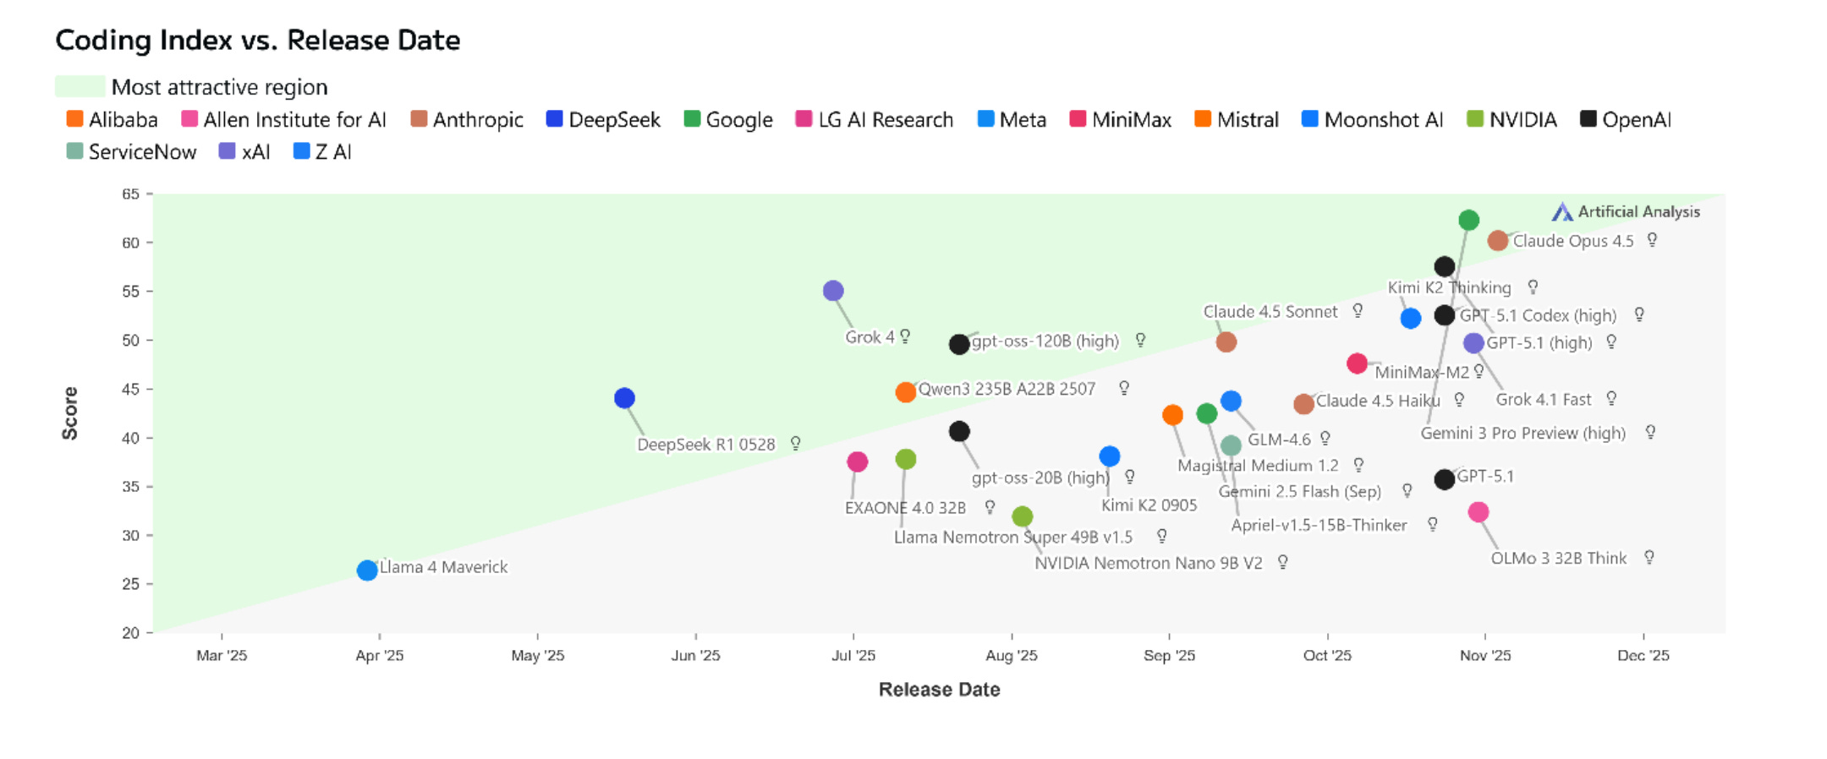Click the "Aug '25" x-axis tick label
Screen dimensions: 1827x759
1012,656
